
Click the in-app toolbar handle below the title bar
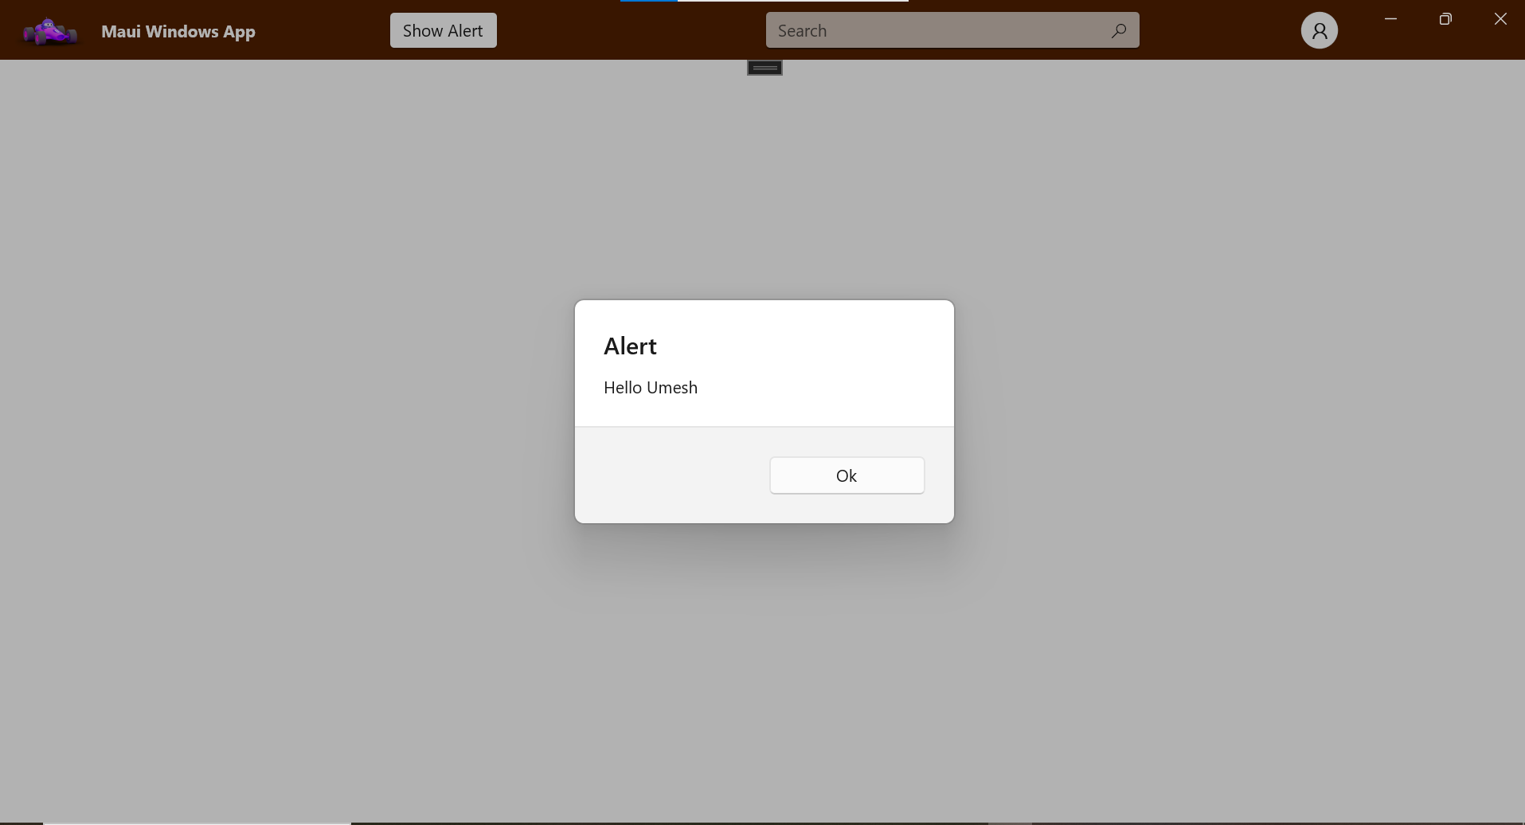(764, 67)
